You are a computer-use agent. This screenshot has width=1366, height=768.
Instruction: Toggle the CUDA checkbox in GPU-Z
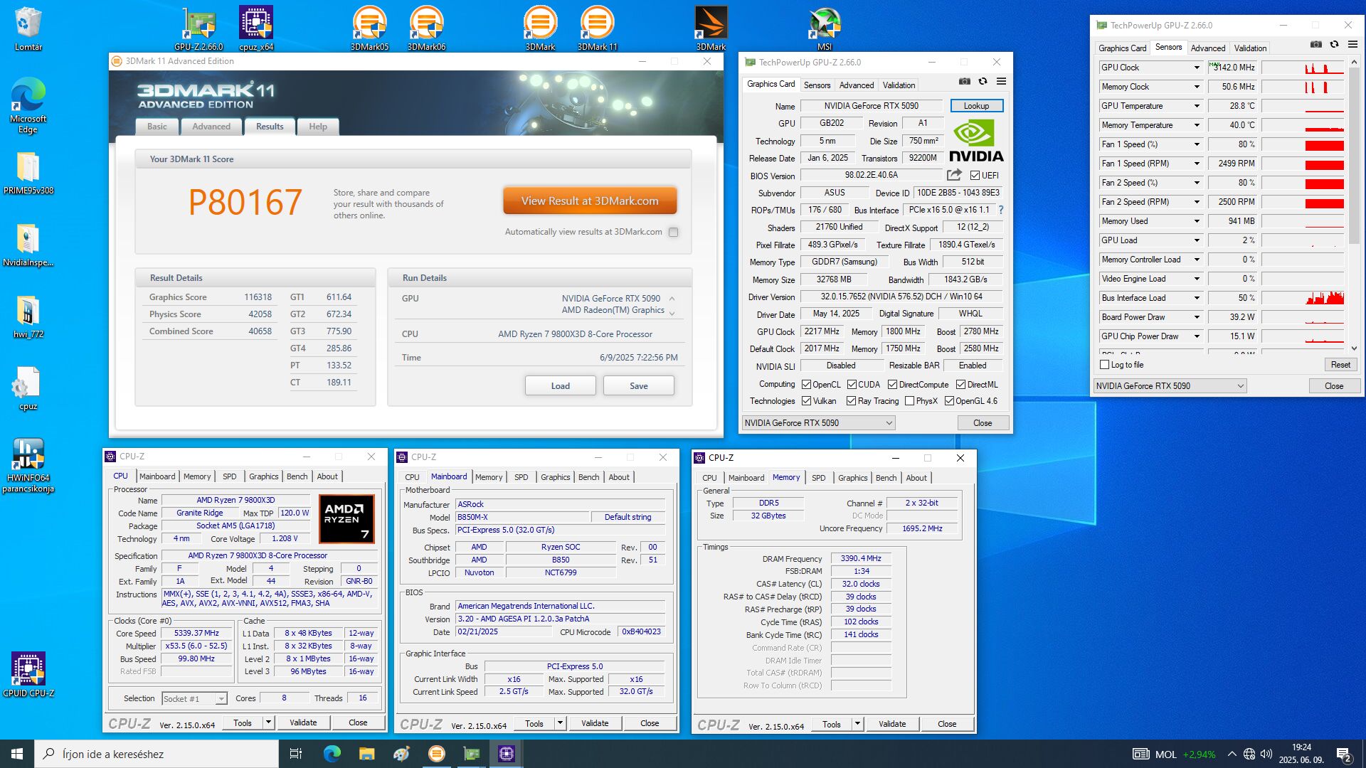852,385
